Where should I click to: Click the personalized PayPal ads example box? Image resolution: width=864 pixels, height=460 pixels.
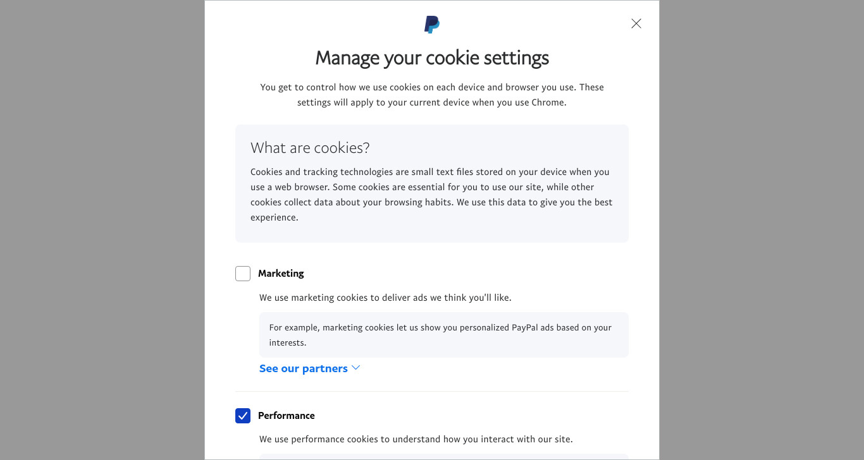click(444, 335)
